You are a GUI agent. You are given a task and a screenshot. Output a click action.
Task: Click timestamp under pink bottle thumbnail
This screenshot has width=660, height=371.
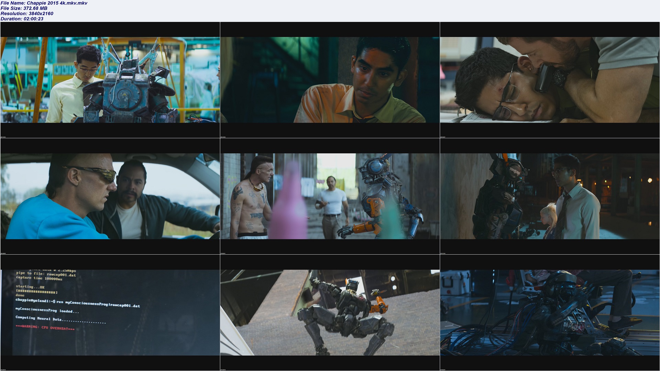pos(224,254)
